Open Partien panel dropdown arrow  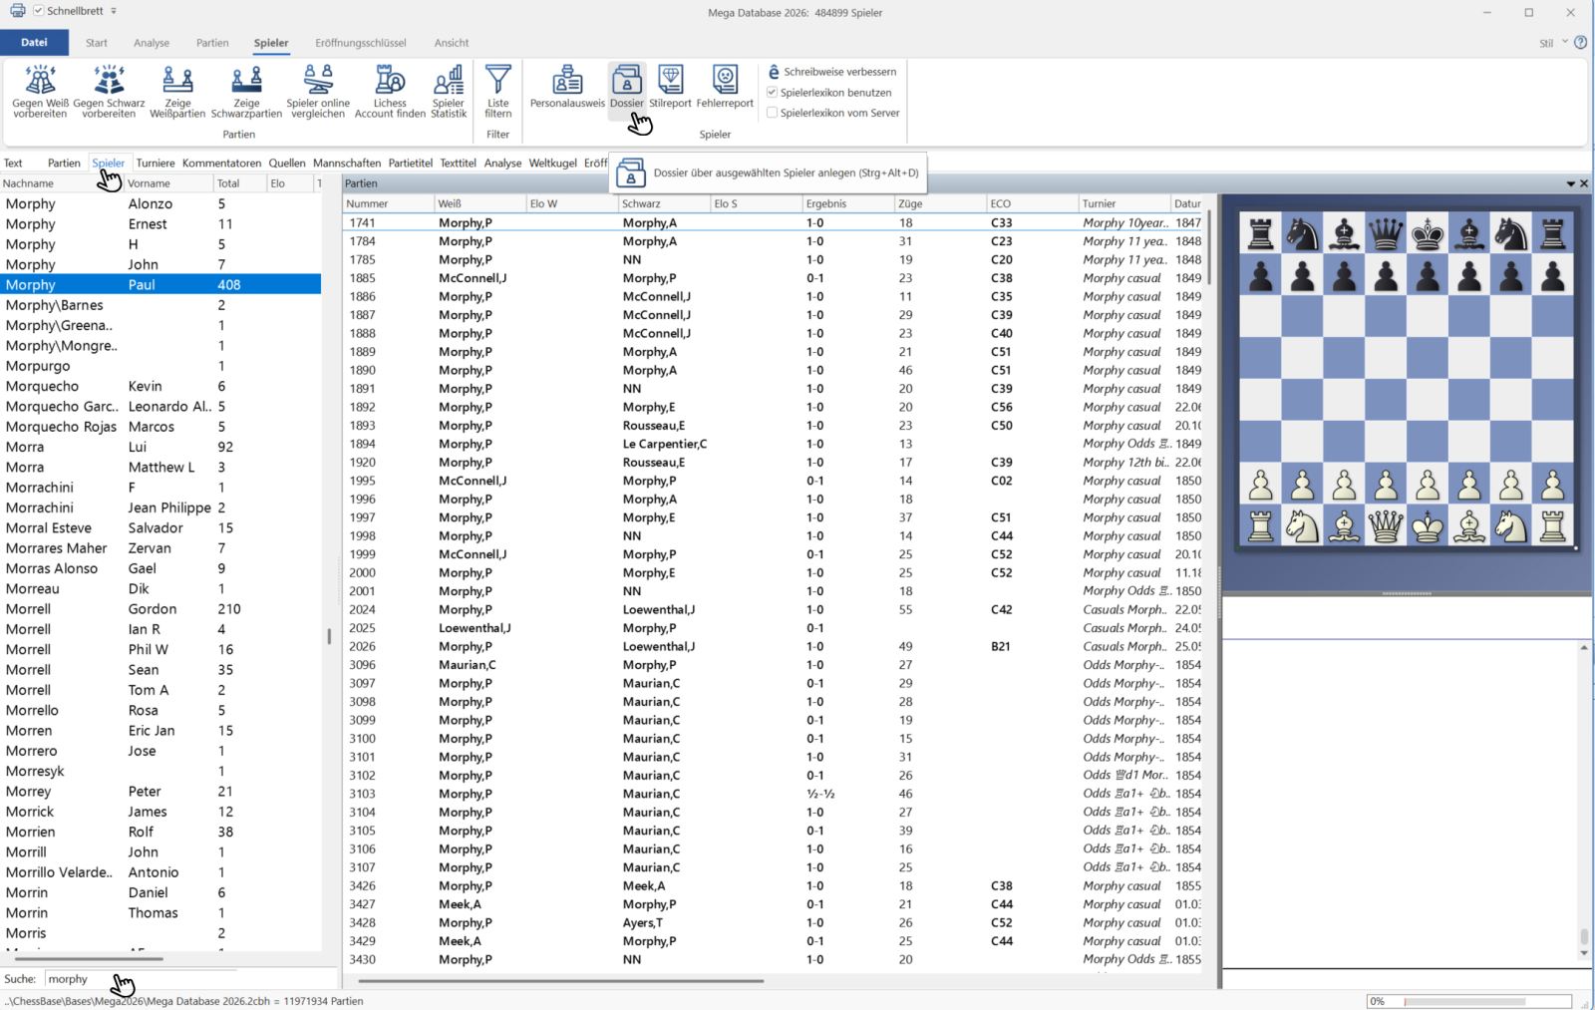[x=1570, y=183]
